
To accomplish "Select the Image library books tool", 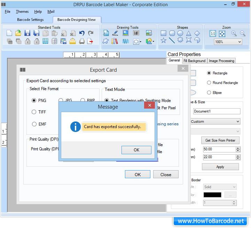I will (115, 41).
